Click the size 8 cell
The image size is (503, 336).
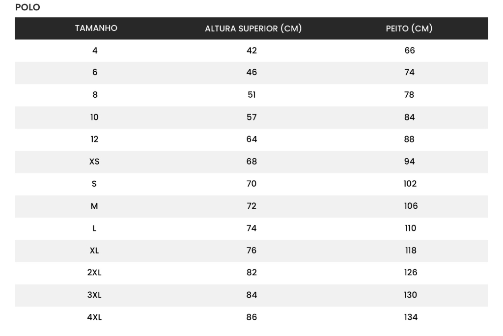coord(95,95)
